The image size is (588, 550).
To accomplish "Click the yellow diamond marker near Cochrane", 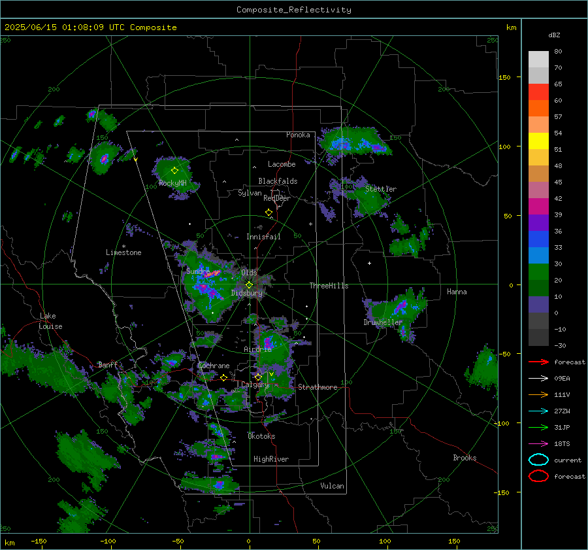I will pos(223,377).
